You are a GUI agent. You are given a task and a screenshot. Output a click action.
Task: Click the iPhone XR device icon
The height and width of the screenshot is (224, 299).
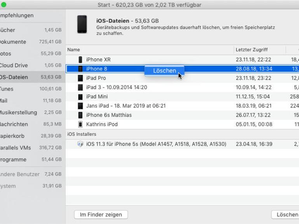(80, 60)
